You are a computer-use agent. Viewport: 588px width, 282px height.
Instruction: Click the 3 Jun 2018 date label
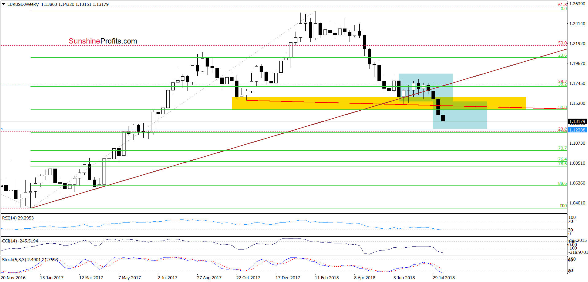tap(404, 278)
